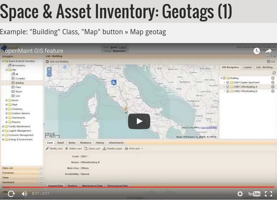Image resolution: width=277 pixels, height=200 pixels.
Task: Select the blue building marker on map
Action: point(114,82)
